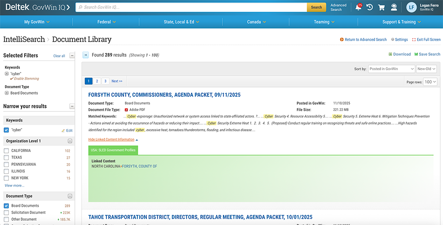This screenshot has height=225, width=443.
Task: Open the Federal navigation menu
Action: (107, 22)
